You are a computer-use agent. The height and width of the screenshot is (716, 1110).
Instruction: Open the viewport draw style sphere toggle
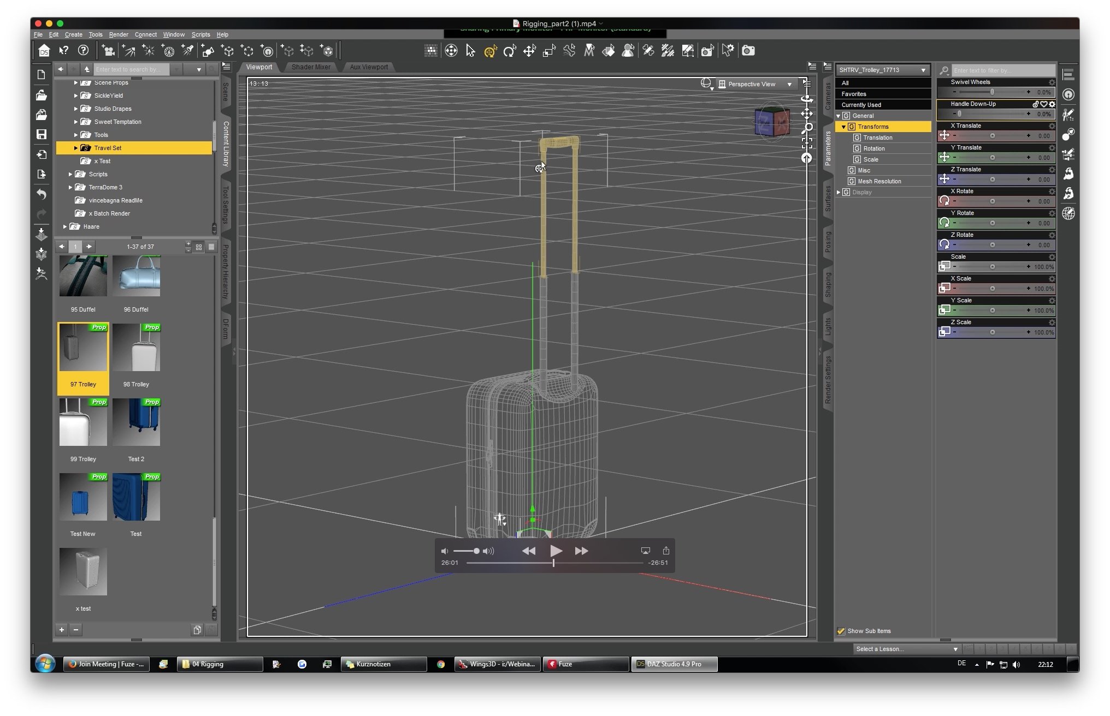coord(706,83)
